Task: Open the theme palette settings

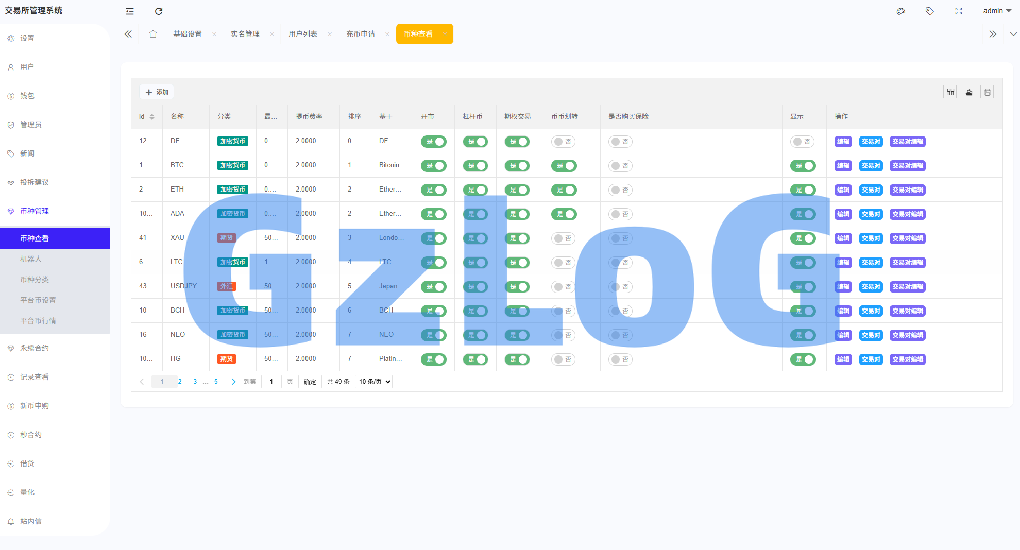Action: point(900,11)
